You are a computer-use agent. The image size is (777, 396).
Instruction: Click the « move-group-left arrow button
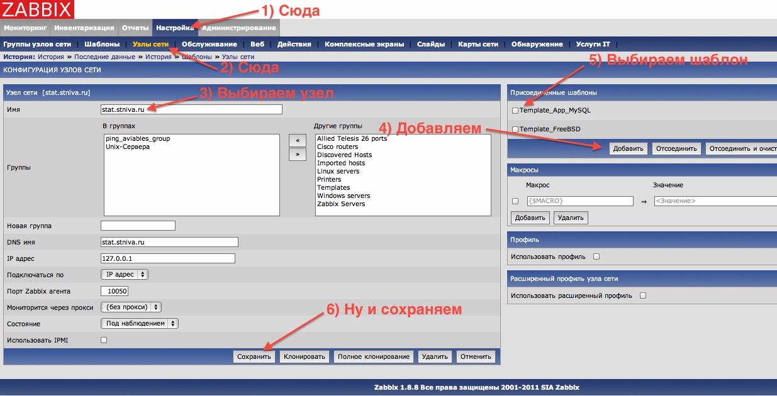tap(297, 140)
